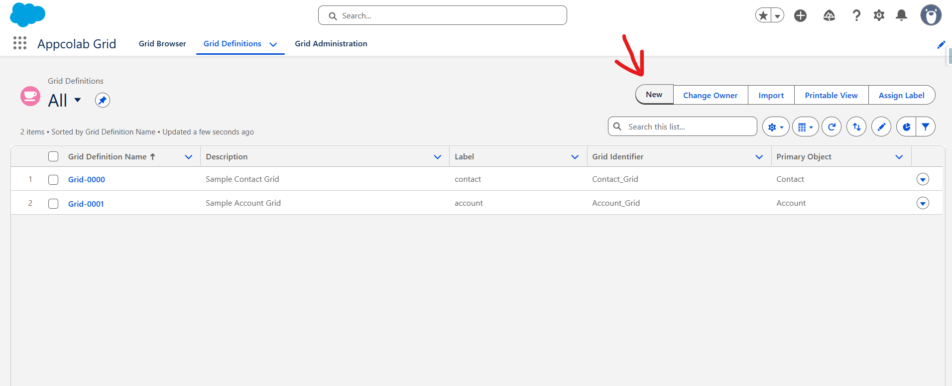The width and height of the screenshot is (952, 386).
Task: Click the 'contact' label cell
Action: (x=468, y=179)
